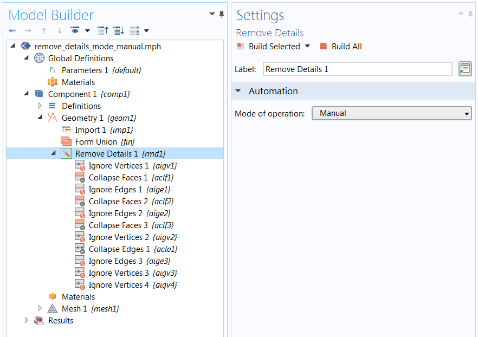The height and width of the screenshot is (337, 478).
Task: Pin the Settings window
Action: tap(470, 14)
